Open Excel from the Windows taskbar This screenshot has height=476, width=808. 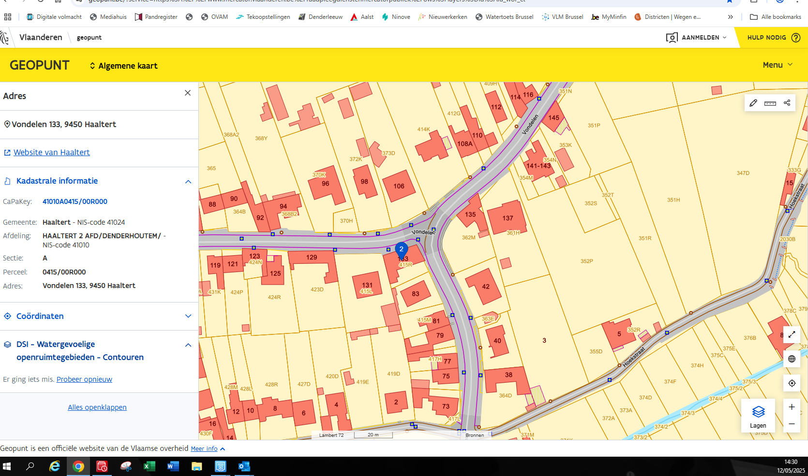[149, 466]
